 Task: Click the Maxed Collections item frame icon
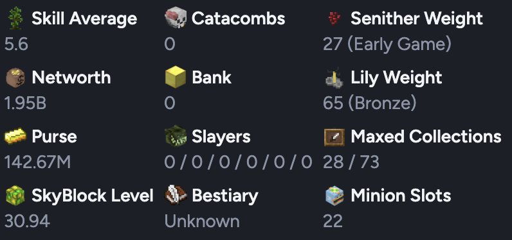pyautogui.click(x=334, y=137)
